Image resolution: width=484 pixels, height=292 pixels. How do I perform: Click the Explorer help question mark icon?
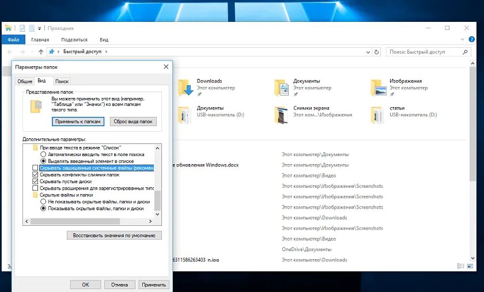(472, 40)
